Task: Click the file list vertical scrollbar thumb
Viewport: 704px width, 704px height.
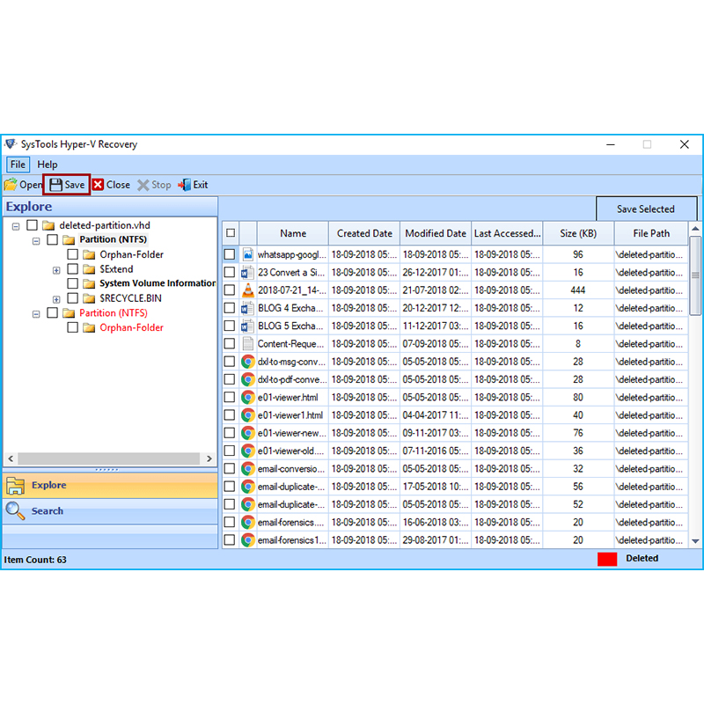Action: [x=695, y=275]
